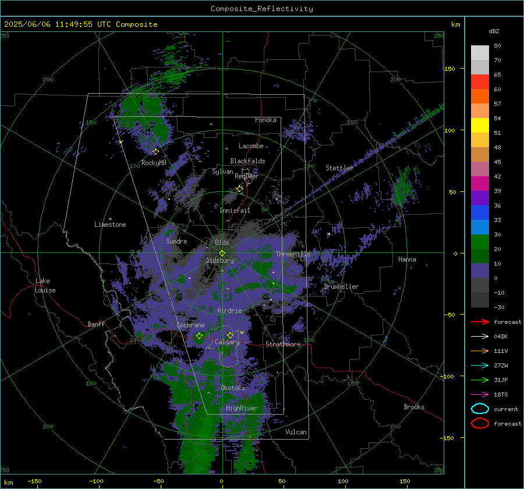Select the light gray 80 dBZ swatch

coord(480,52)
